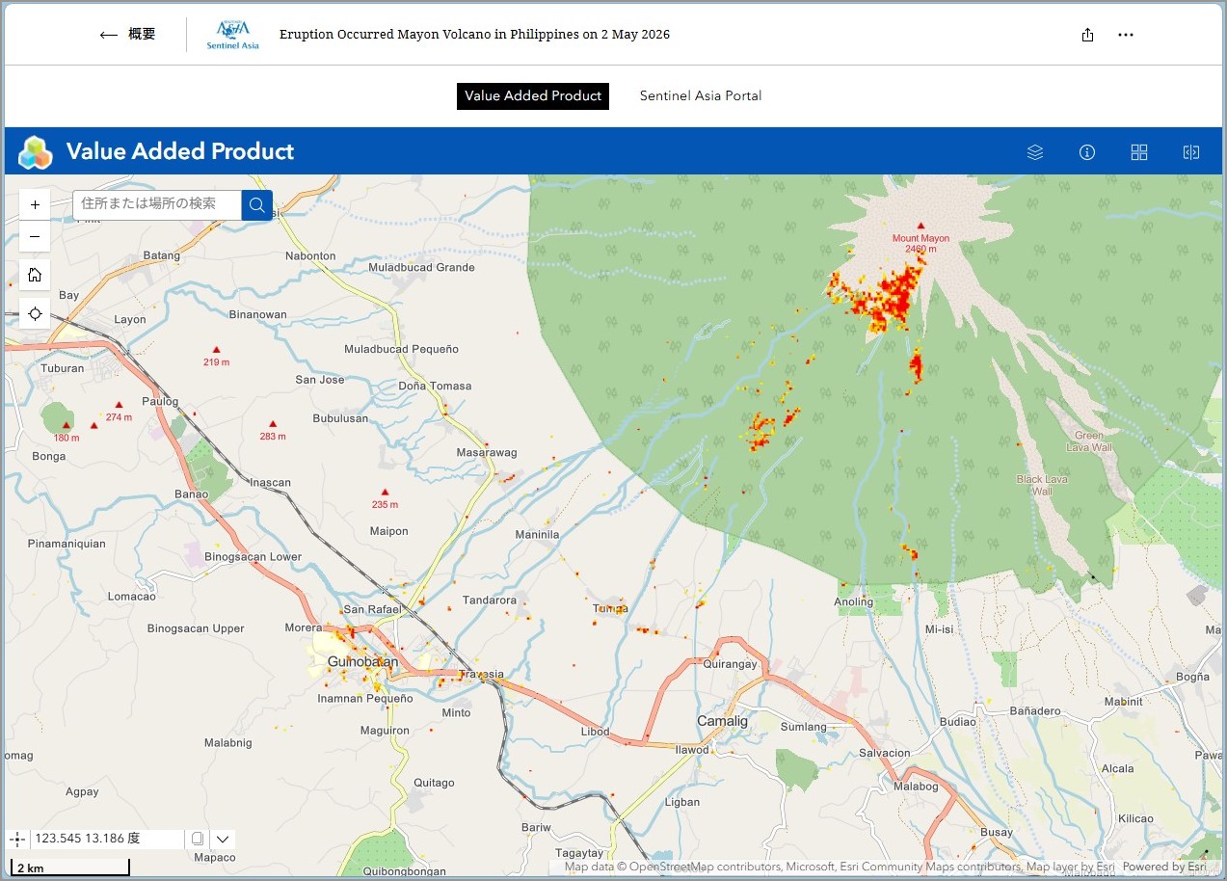Click the Sentinel Asia logo
The image size is (1227, 881).
(x=232, y=35)
